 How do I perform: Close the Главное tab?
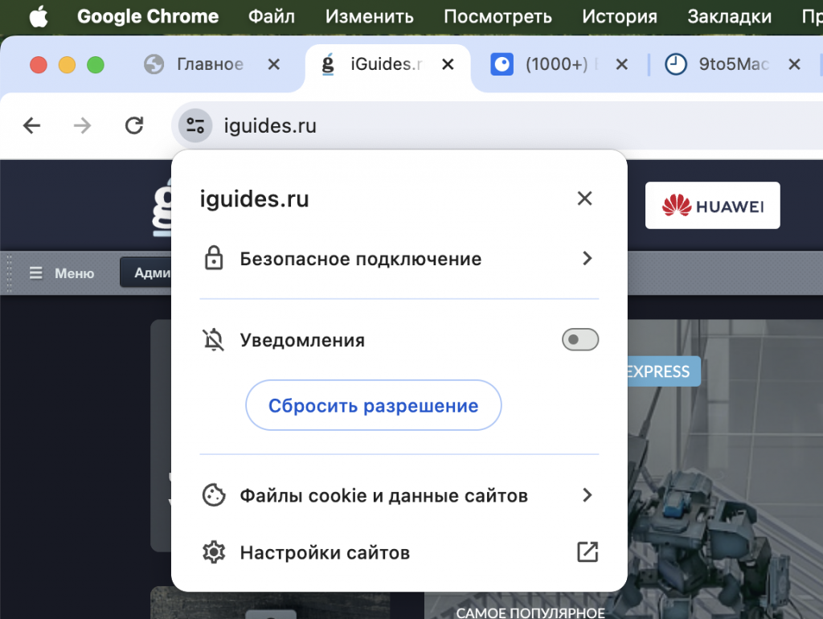tap(273, 64)
